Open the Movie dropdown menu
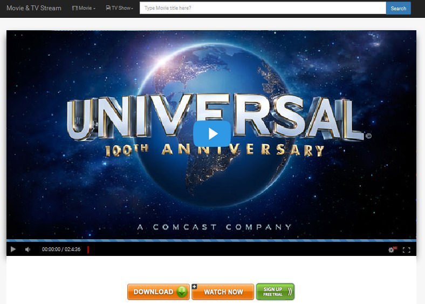This screenshot has width=425, height=304. pos(84,8)
